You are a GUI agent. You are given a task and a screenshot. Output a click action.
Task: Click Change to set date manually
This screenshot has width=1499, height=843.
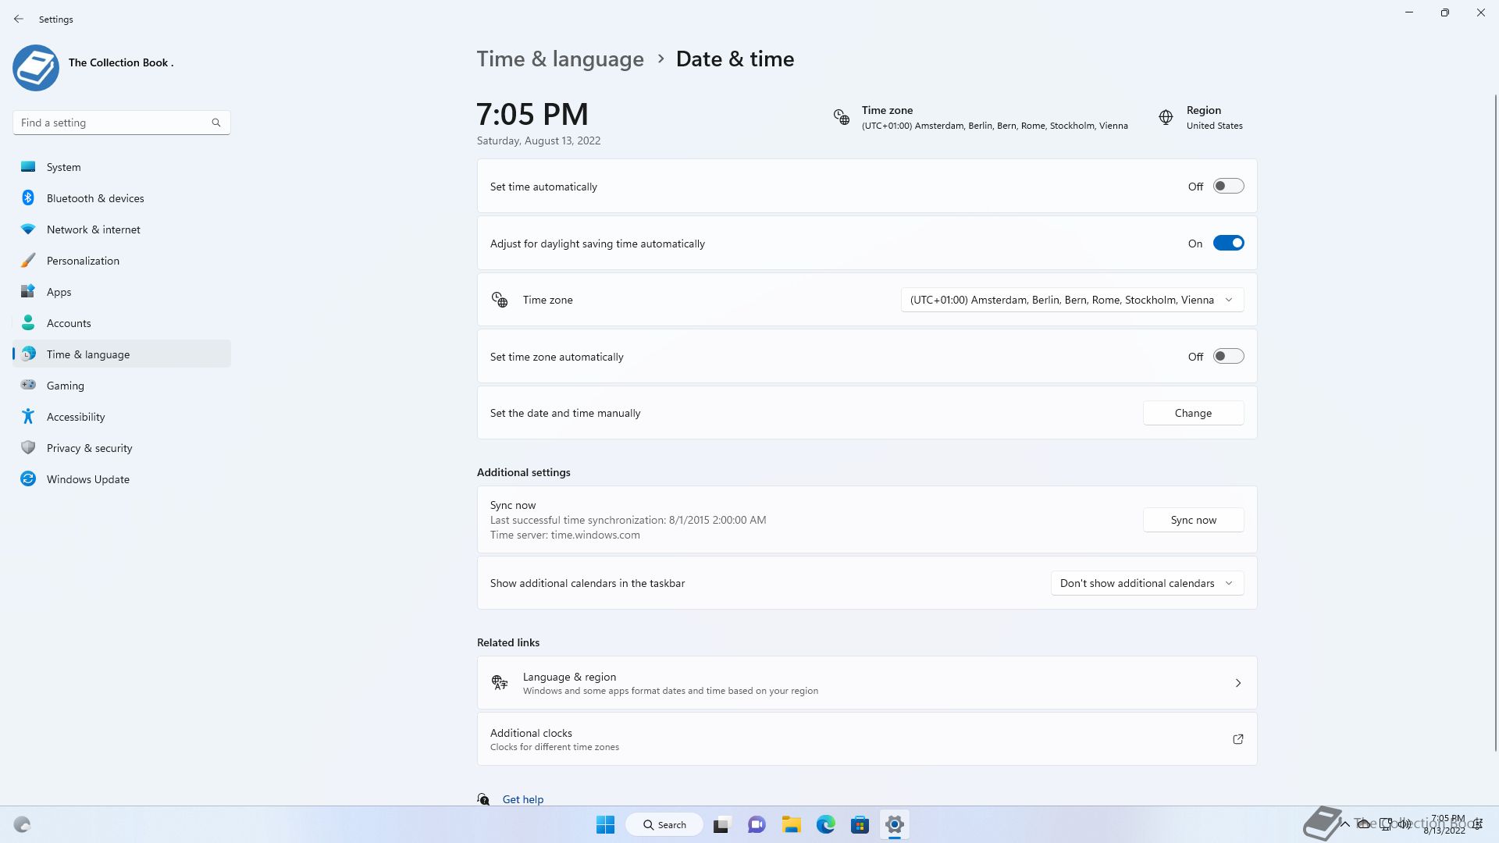pos(1193,413)
